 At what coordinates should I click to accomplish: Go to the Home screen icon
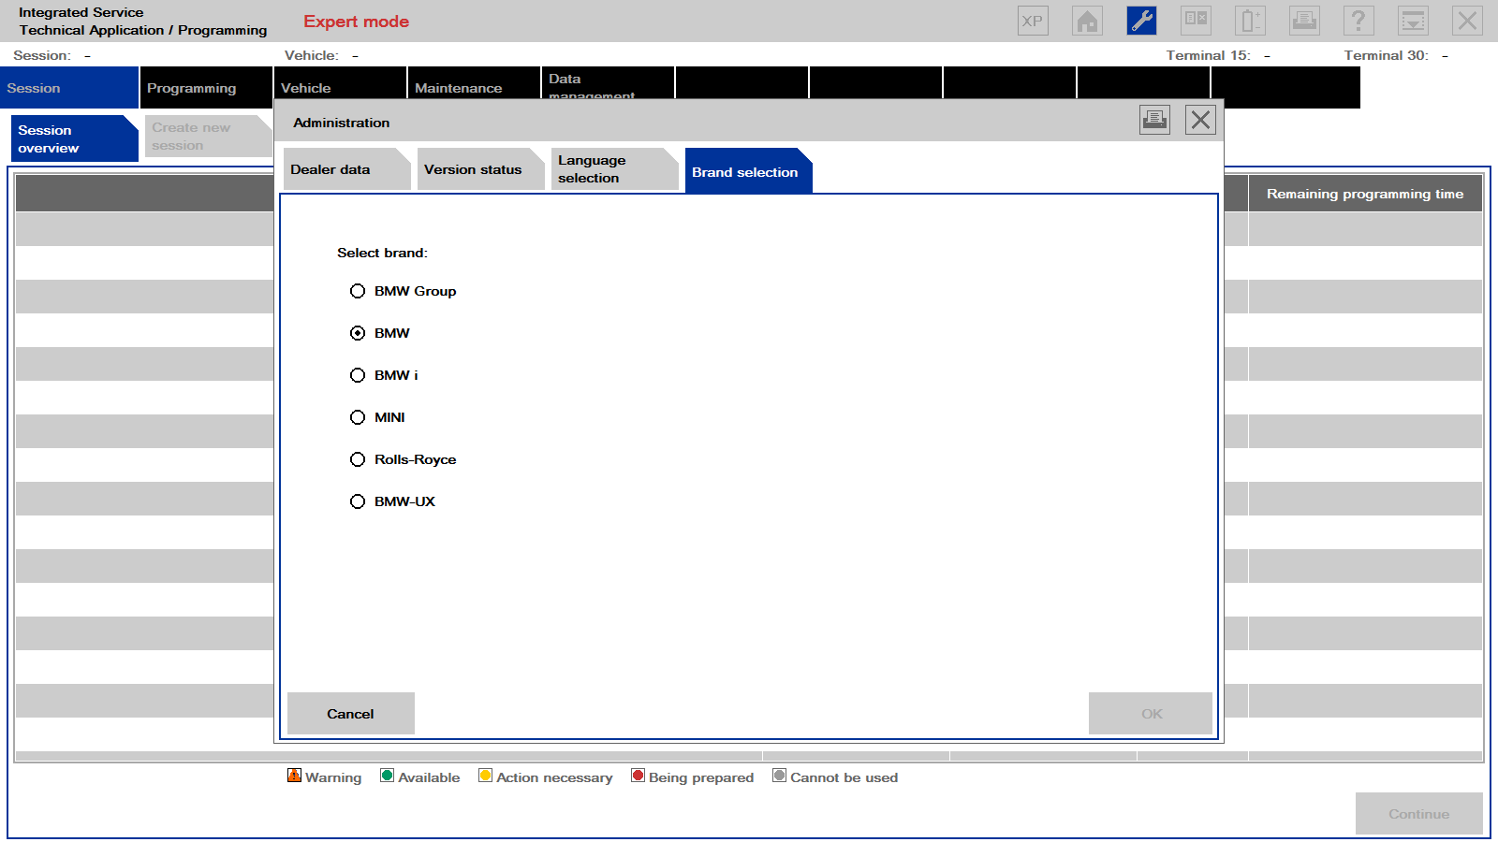(x=1087, y=21)
